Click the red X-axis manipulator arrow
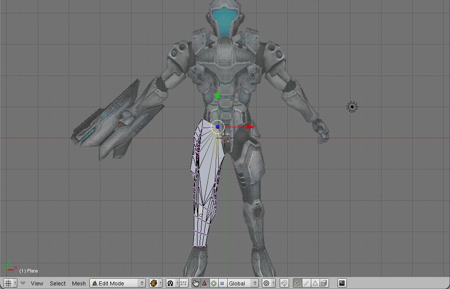This screenshot has height=289, width=450. [x=250, y=127]
